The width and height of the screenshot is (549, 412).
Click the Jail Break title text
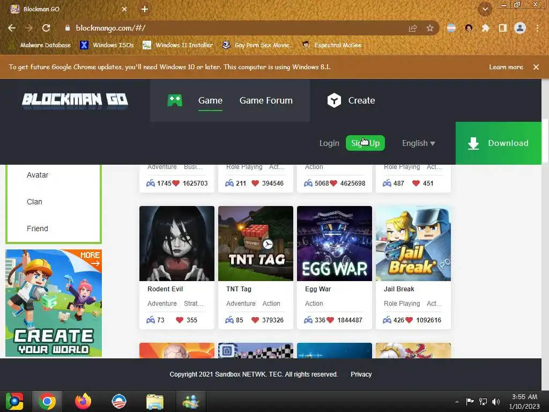point(399,289)
